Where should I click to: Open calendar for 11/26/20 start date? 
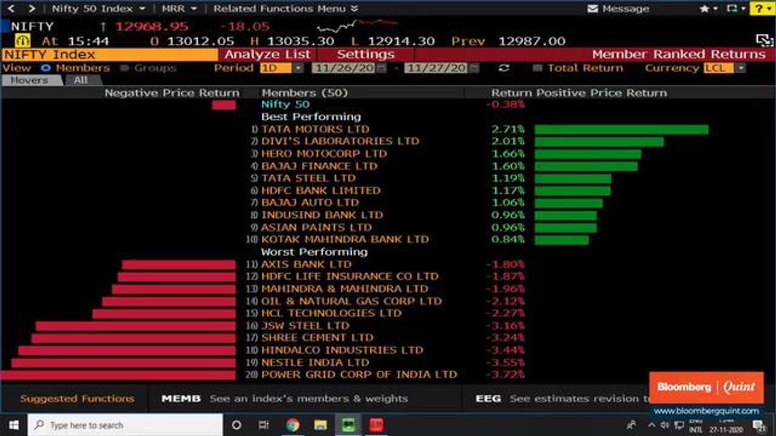pyautogui.click(x=381, y=68)
